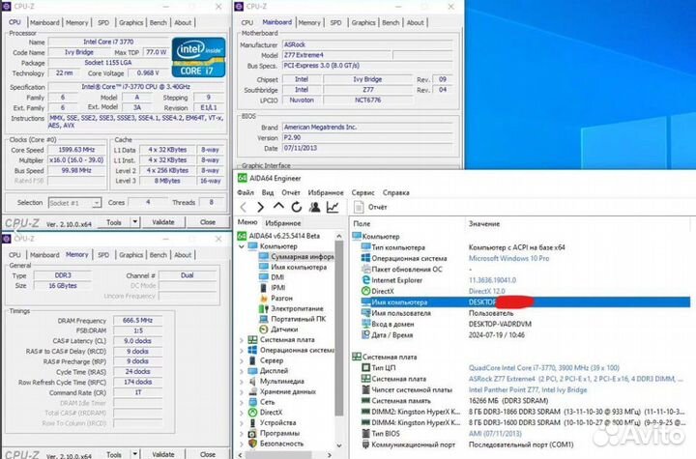Click the AIDA64 back navigation arrow

(x=245, y=207)
